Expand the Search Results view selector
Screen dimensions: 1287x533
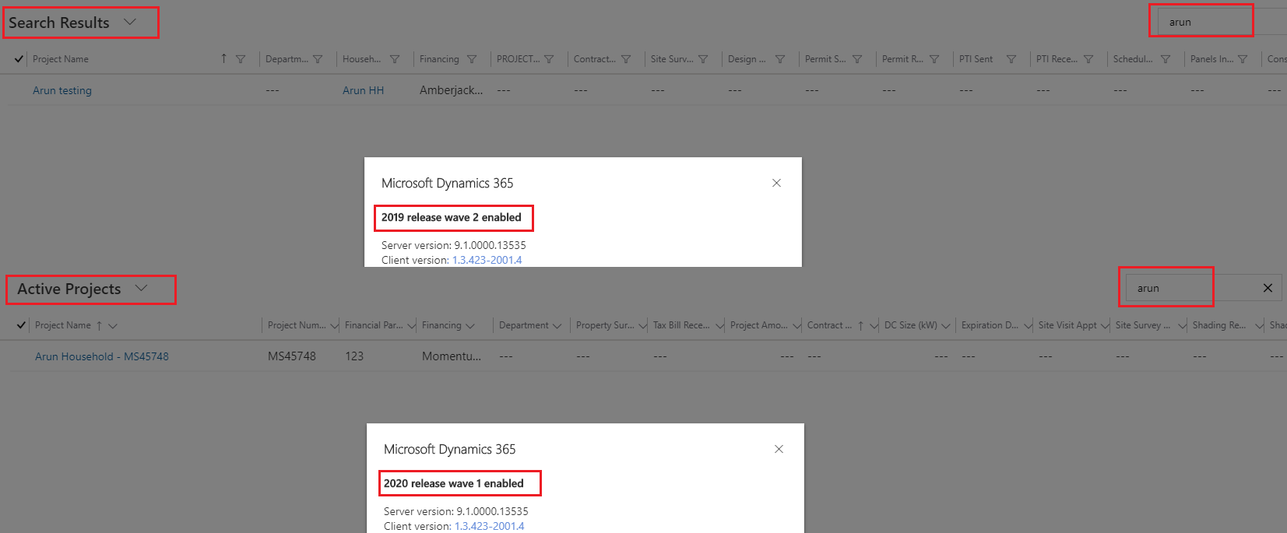(x=130, y=22)
